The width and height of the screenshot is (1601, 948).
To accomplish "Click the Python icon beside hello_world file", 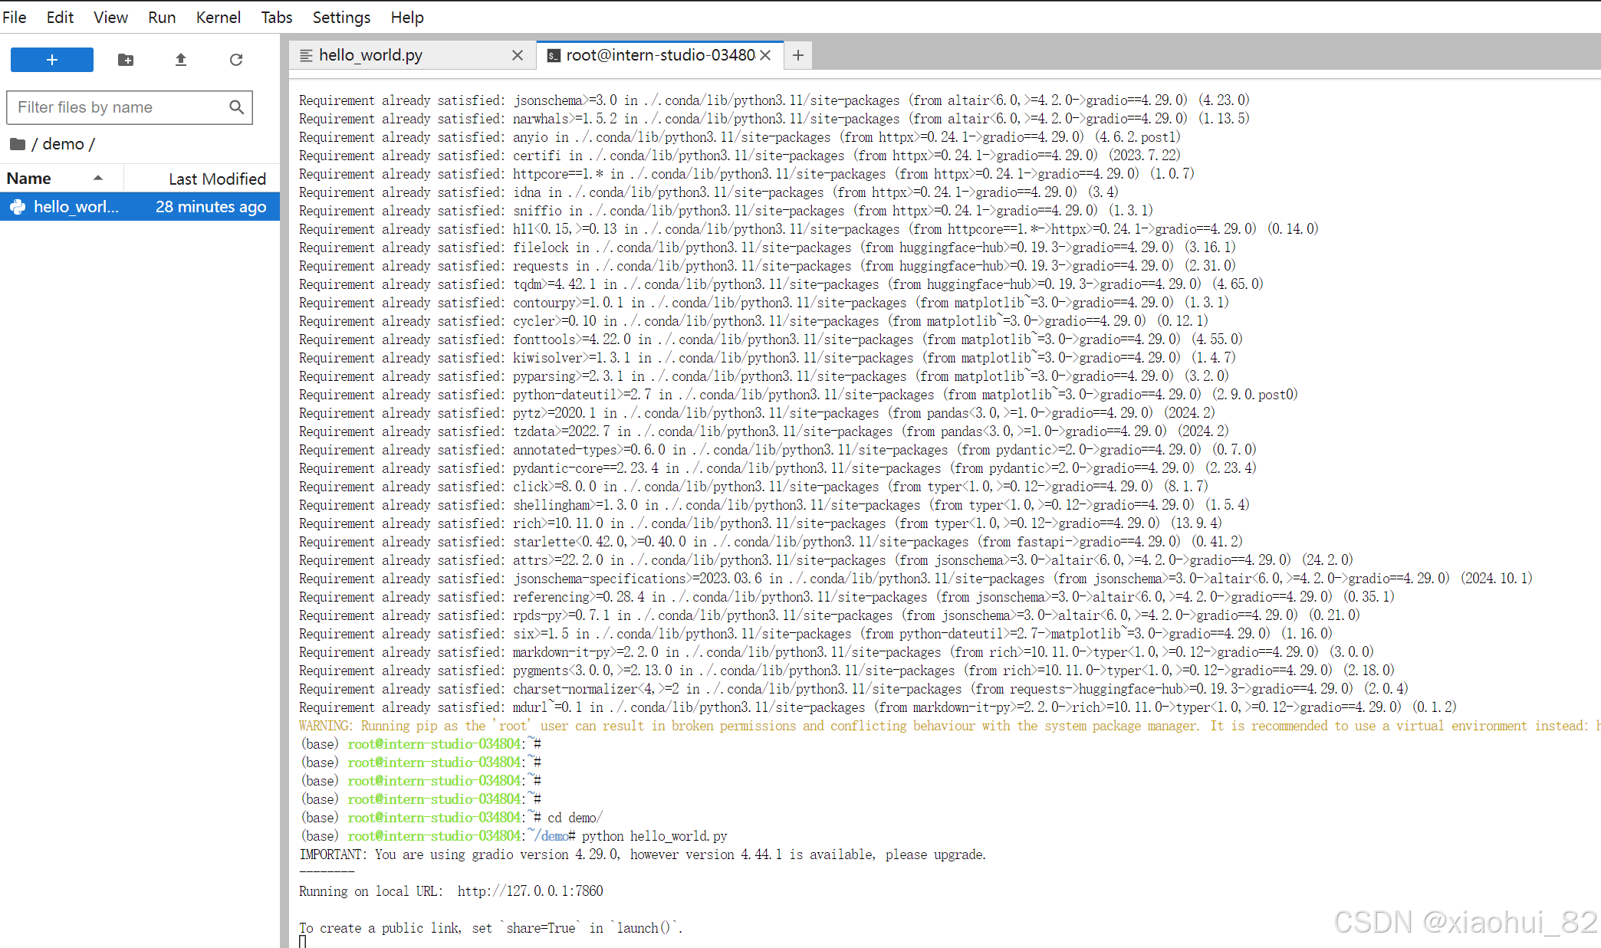I will click(x=18, y=207).
